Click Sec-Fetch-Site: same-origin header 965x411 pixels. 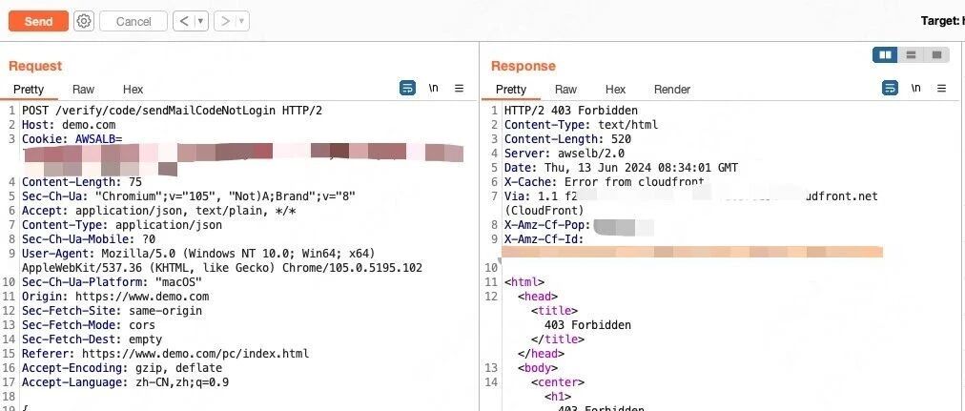tap(112, 311)
